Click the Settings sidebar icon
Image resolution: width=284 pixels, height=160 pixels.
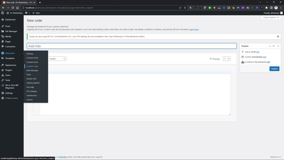(x=3, y=93)
